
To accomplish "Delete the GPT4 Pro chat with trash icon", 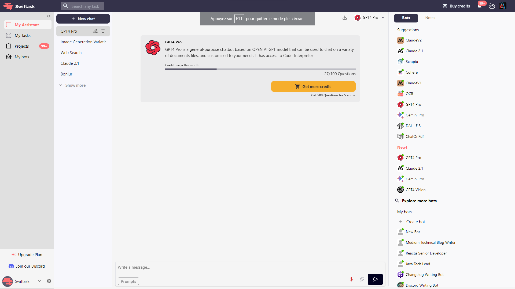I will (103, 31).
